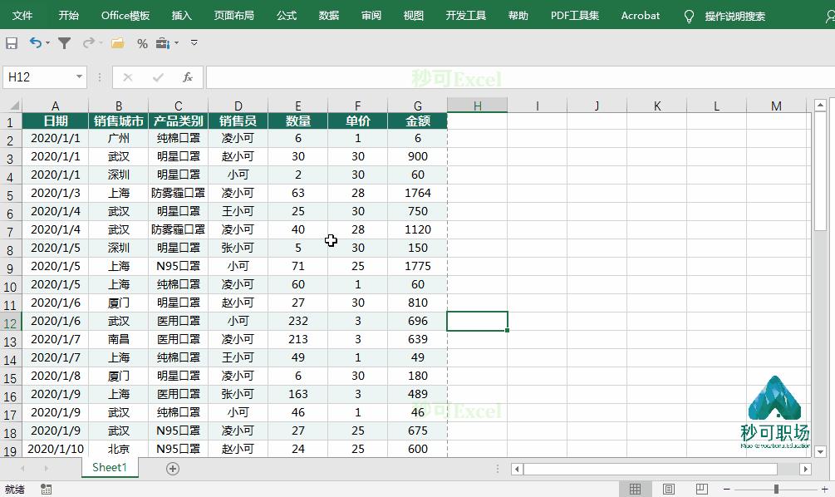This screenshot has height=497, width=835.
Task: Cancel entry with the X icon
Action: [x=127, y=77]
